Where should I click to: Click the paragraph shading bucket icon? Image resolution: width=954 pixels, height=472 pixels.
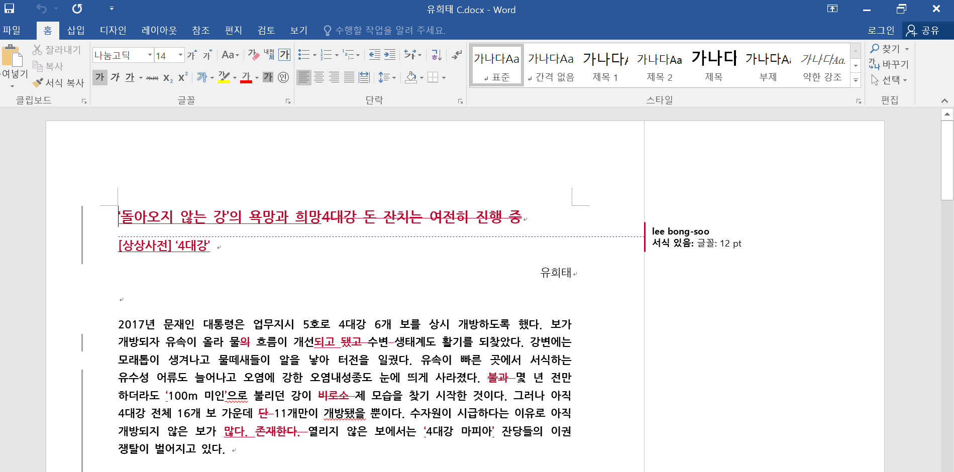click(x=411, y=77)
